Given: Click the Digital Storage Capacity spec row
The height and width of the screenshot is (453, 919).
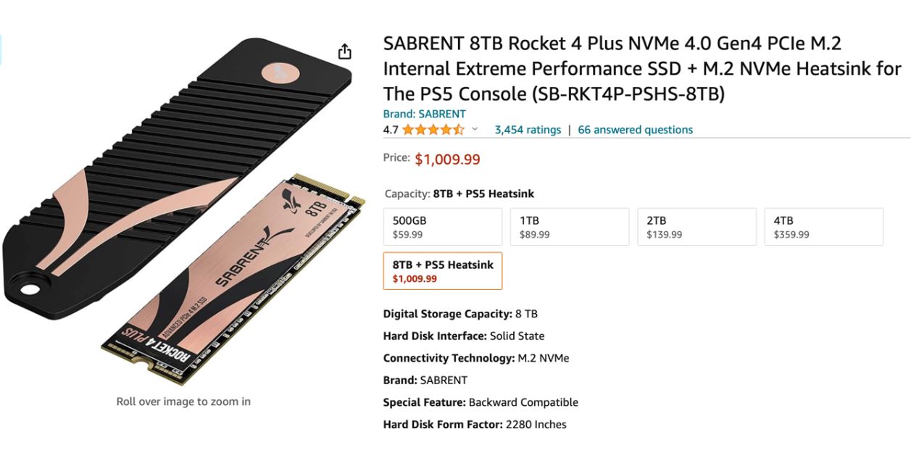Looking at the screenshot, I should click(460, 314).
